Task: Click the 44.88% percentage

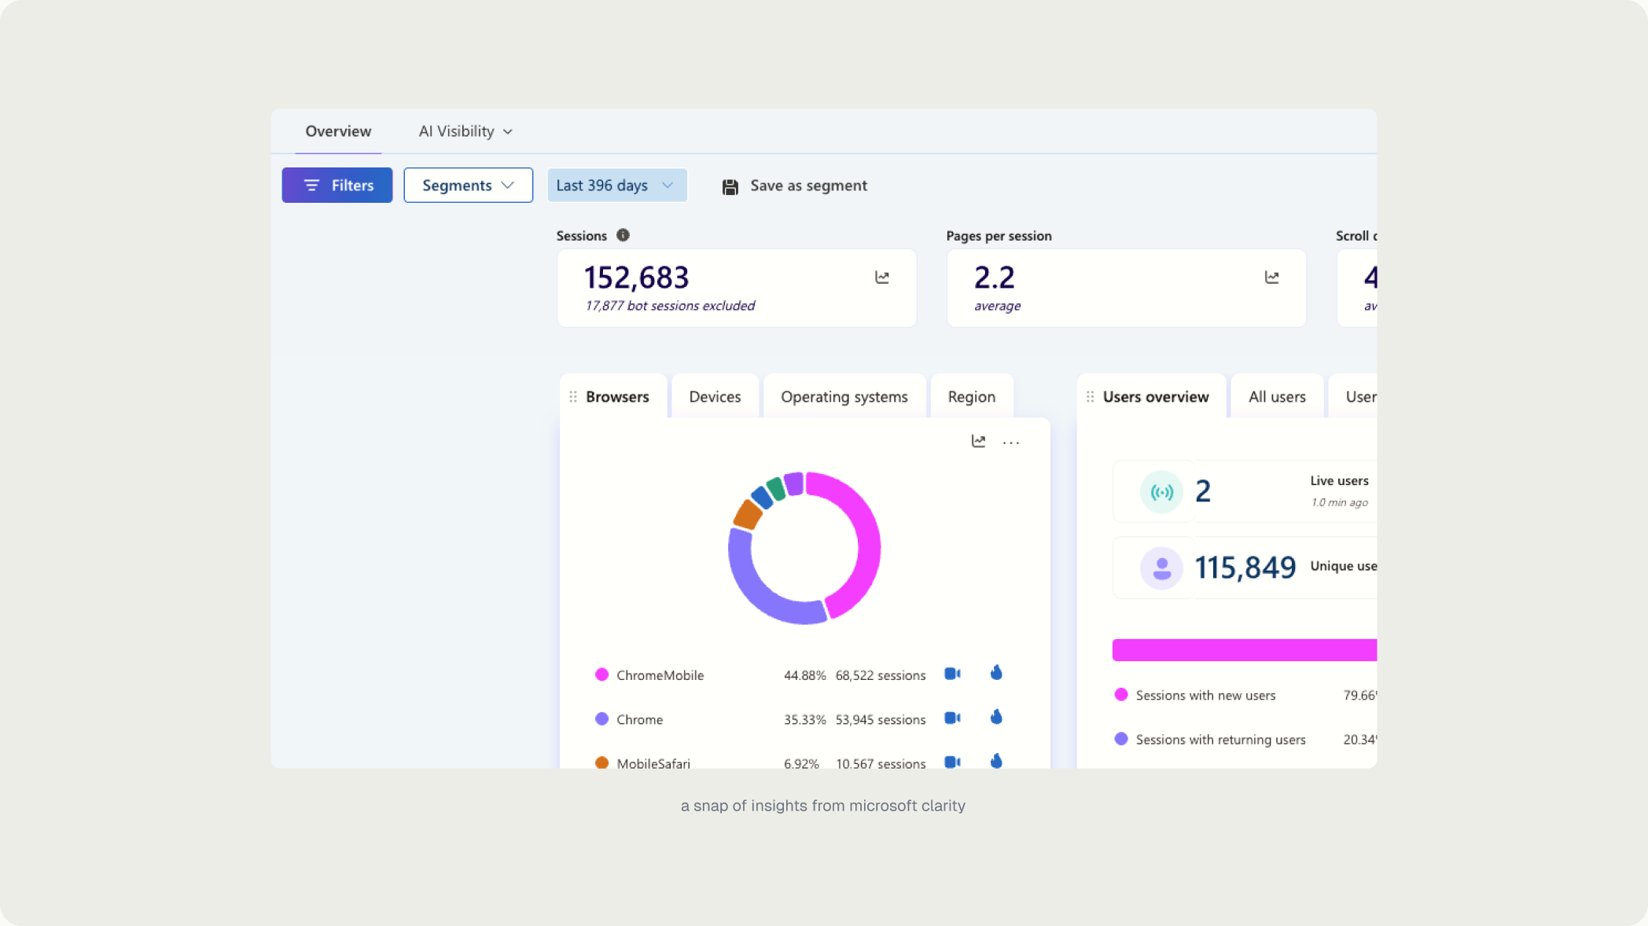Action: [804, 675]
